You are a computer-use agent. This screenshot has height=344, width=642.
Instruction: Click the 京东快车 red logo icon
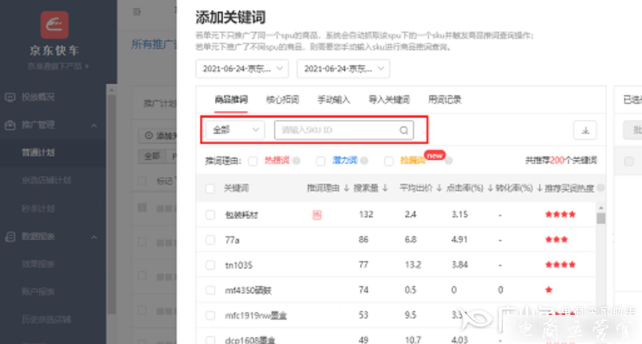coord(54,25)
